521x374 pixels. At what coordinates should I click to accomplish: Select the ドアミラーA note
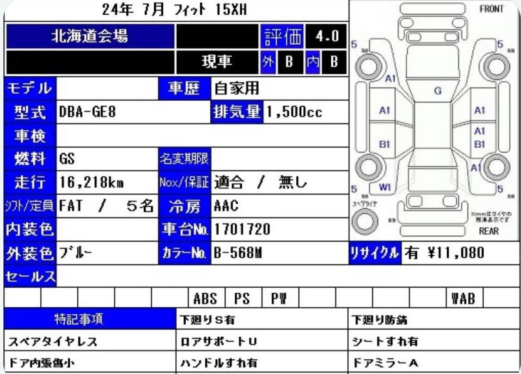(x=385, y=363)
